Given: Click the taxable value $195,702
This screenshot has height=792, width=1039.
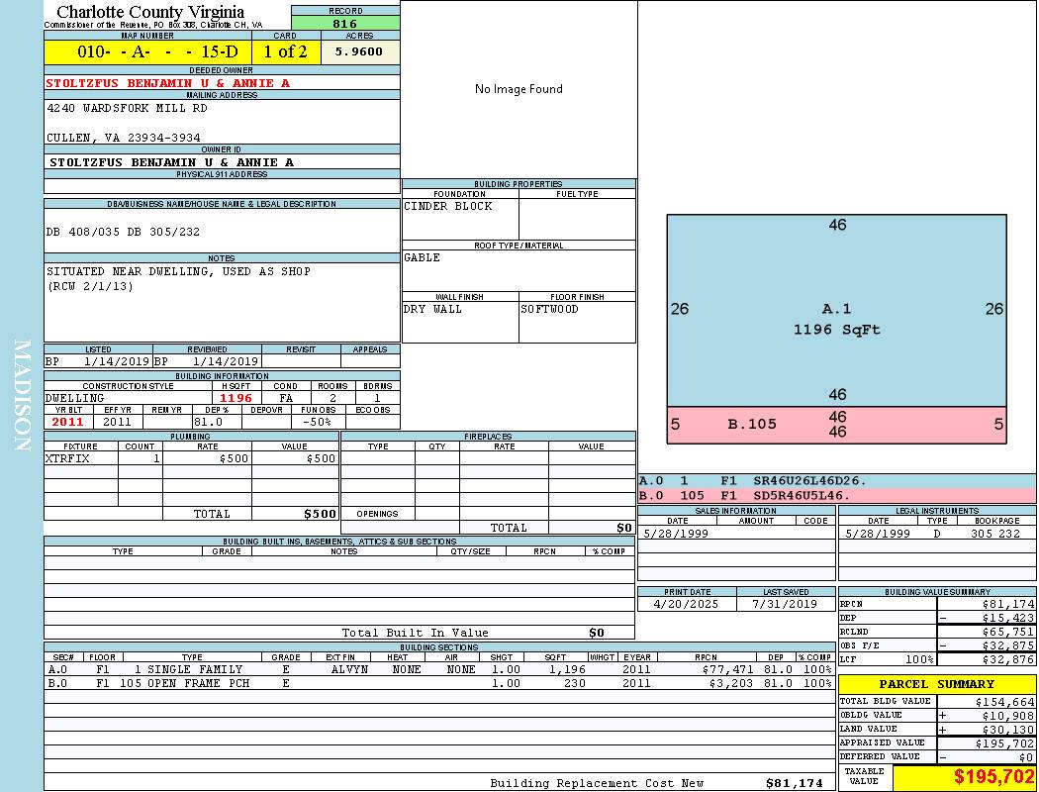Looking at the screenshot, I should pyautogui.click(x=964, y=777).
